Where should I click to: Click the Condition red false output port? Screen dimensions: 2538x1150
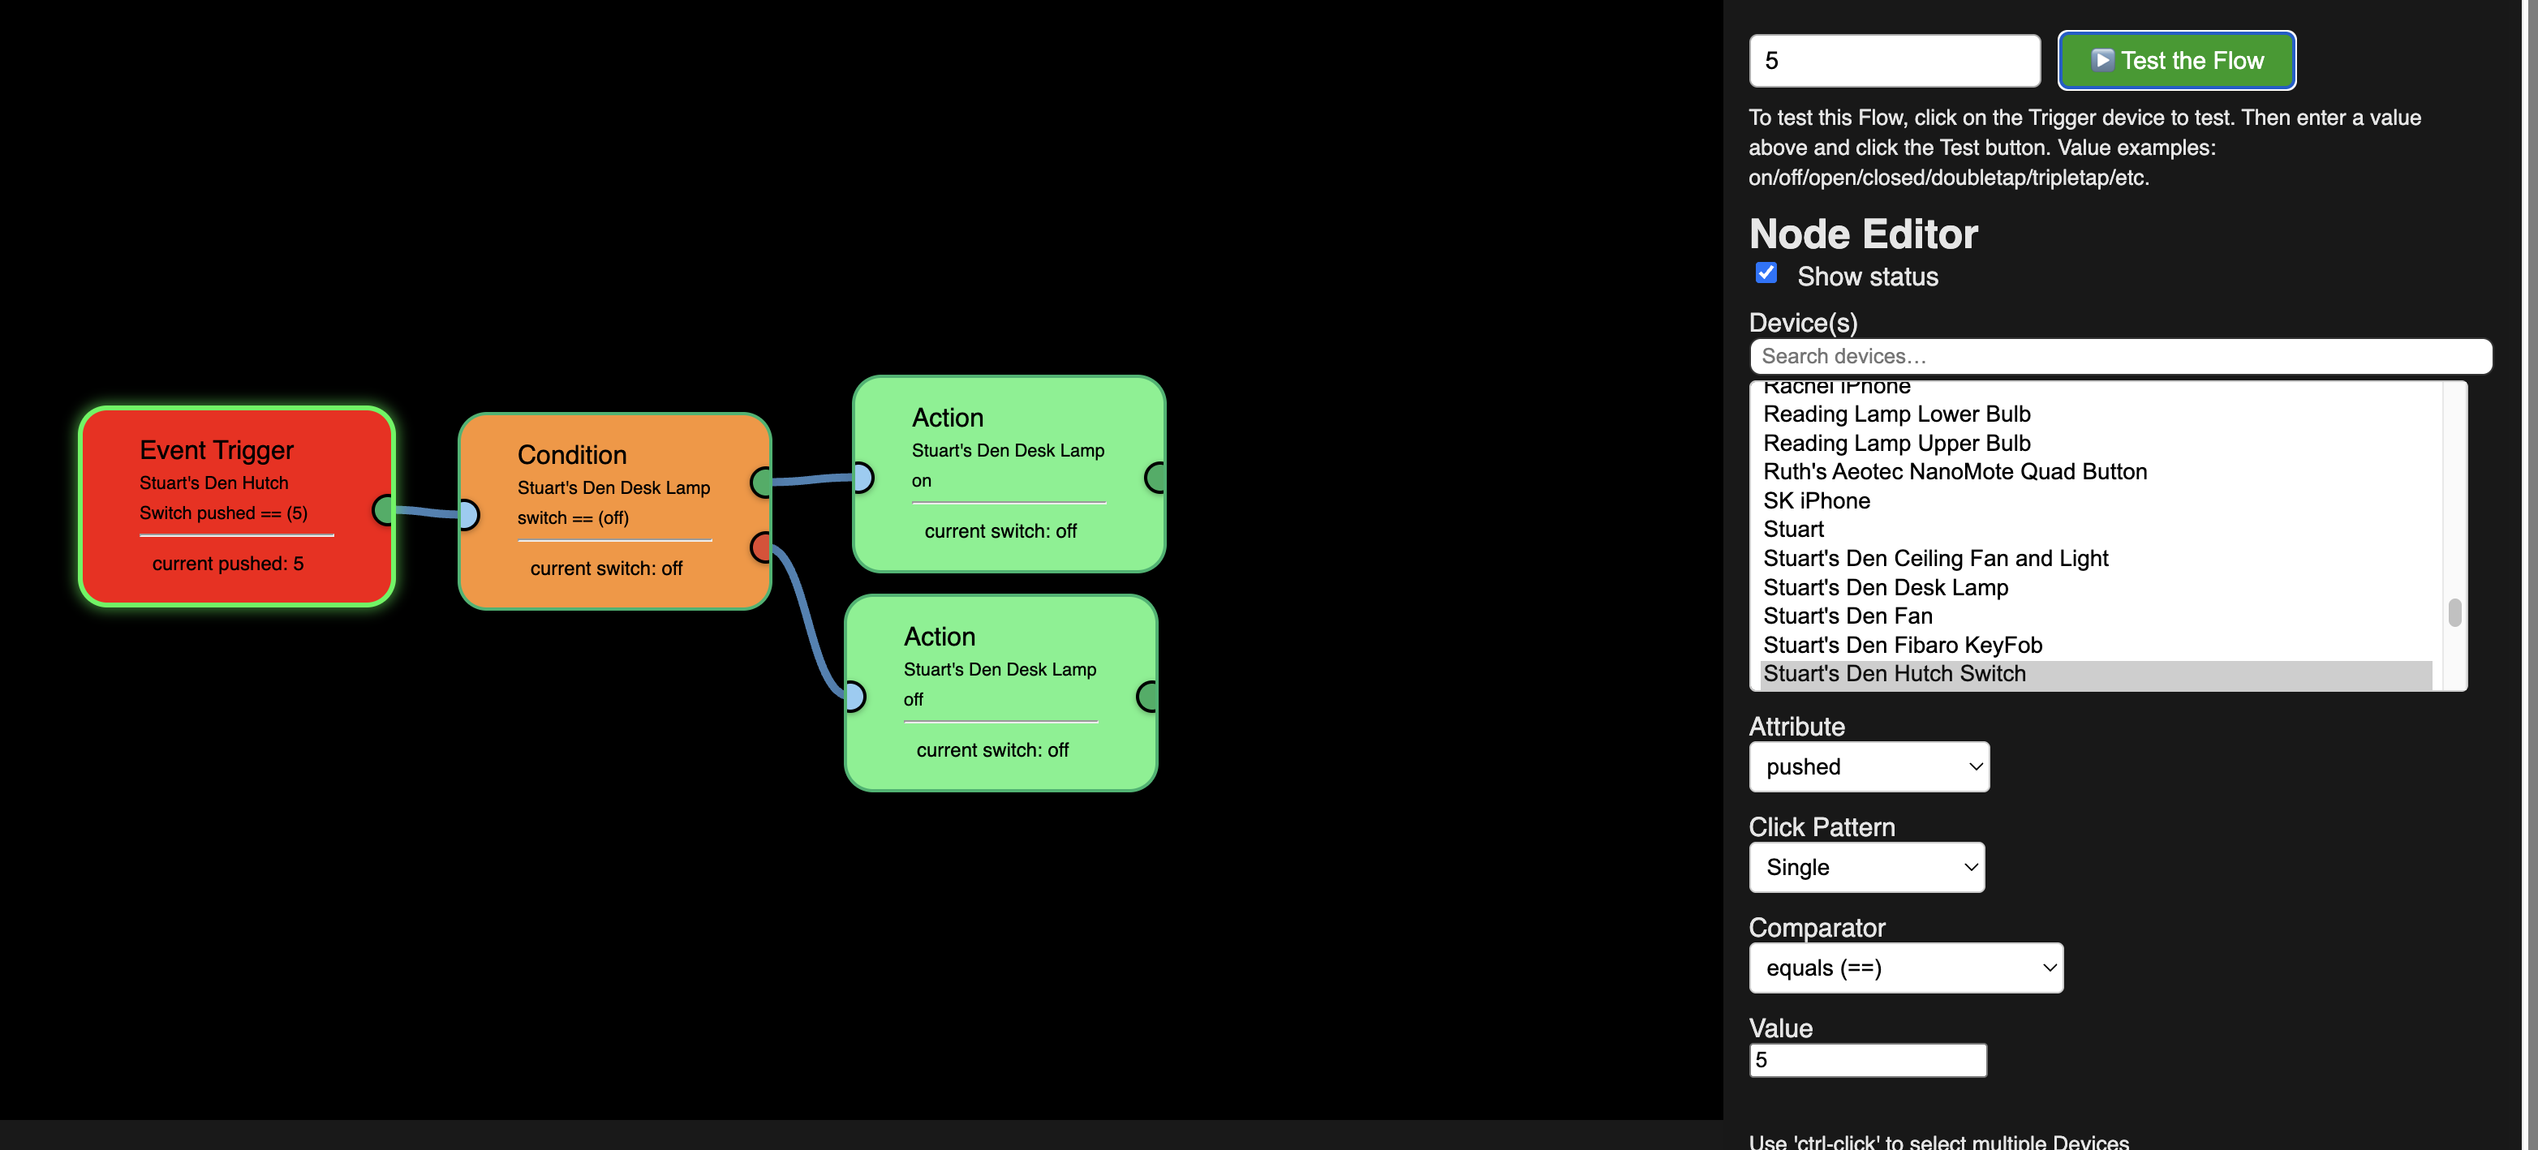click(x=762, y=547)
